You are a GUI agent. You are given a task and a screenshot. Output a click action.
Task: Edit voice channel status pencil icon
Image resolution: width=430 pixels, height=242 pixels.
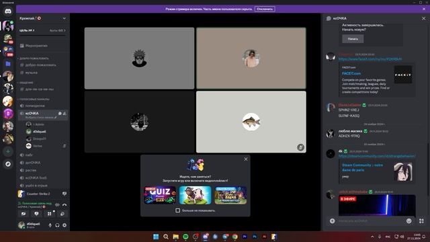pos(55,118)
